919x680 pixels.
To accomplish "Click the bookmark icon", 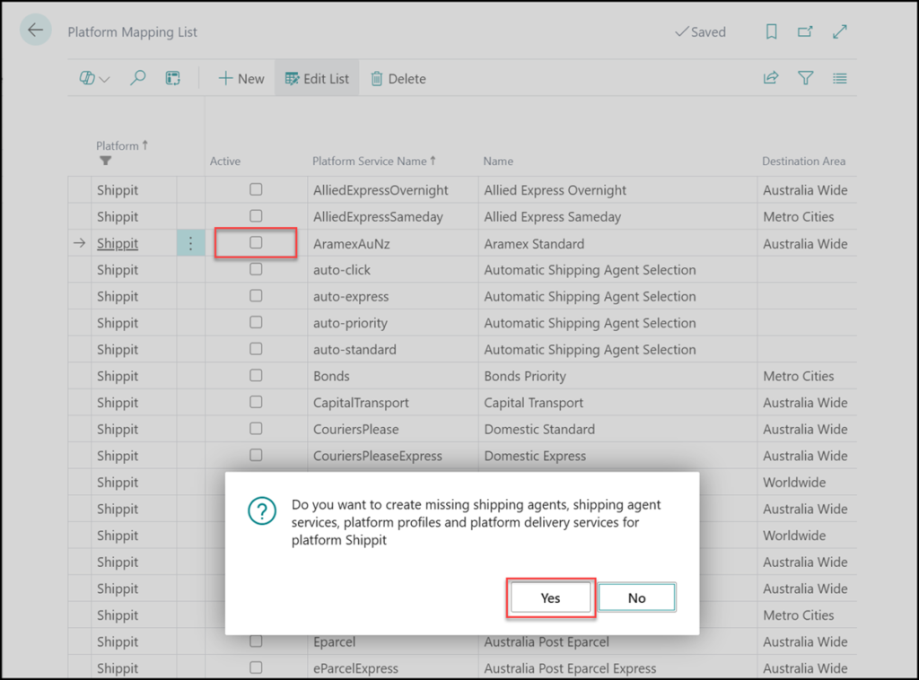I will click(771, 31).
